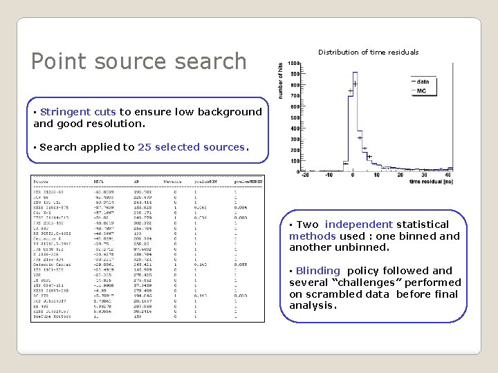The height and width of the screenshot is (373, 498).
Task: Click the "analysis." closing word
Action: point(313,306)
